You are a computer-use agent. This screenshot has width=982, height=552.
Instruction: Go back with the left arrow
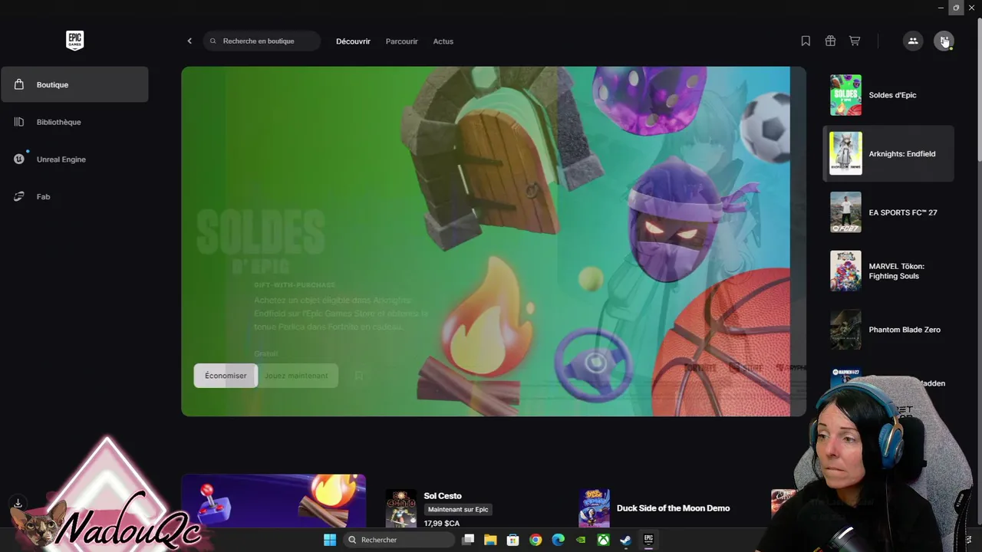[189, 41]
